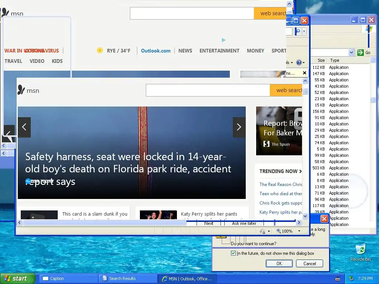The height and width of the screenshot is (284, 379).
Task: Click the Windows flag logo in the Explorer window
Action: [x=369, y=29]
